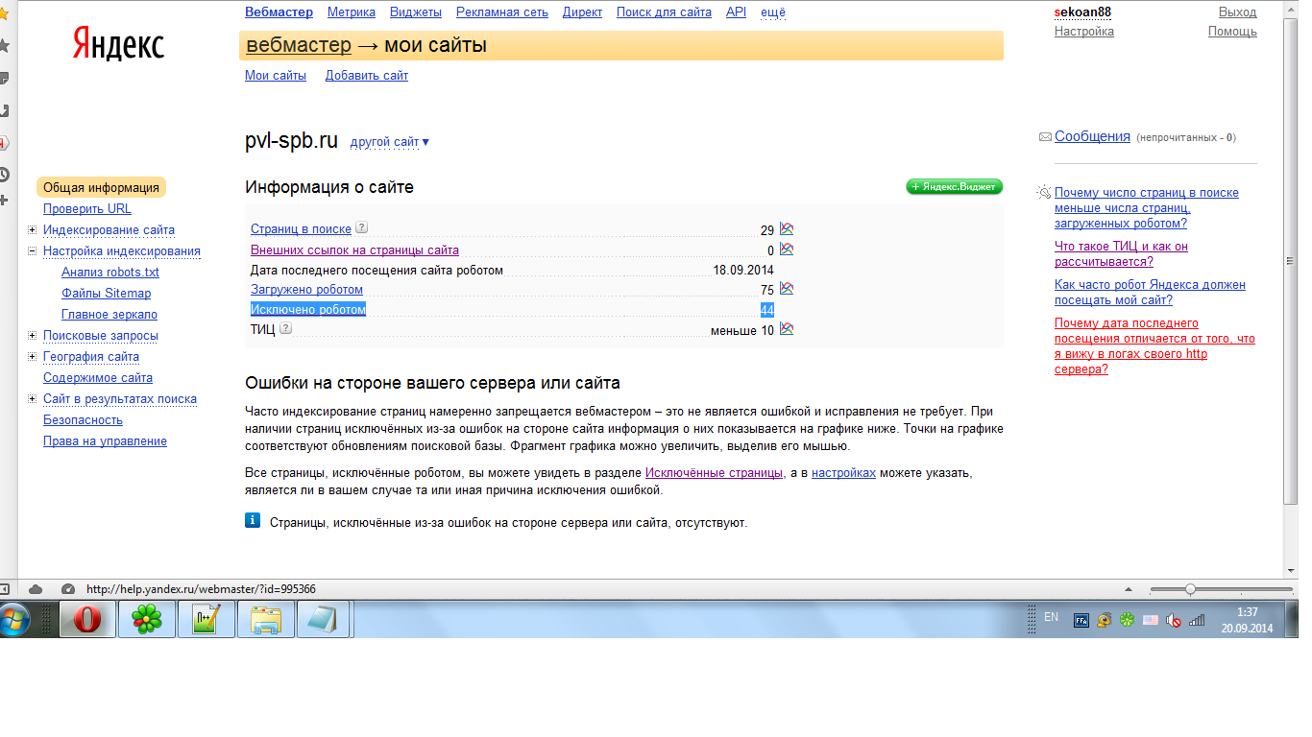Image resolution: width=1312 pixels, height=737 pixels.
Task: Click Opera Link cloud icon in status bar
Action: point(36,589)
